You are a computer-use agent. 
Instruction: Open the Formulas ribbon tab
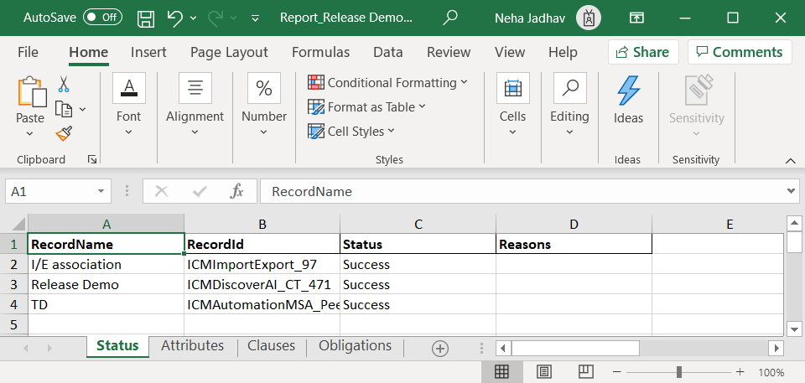pyautogui.click(x=320, y=52)
